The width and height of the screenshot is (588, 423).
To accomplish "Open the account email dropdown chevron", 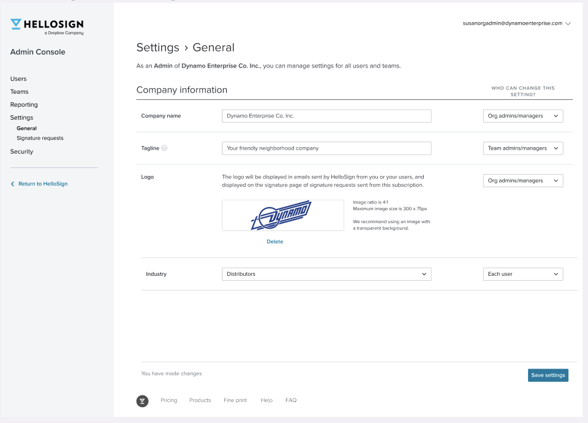I will pos(568,23).
